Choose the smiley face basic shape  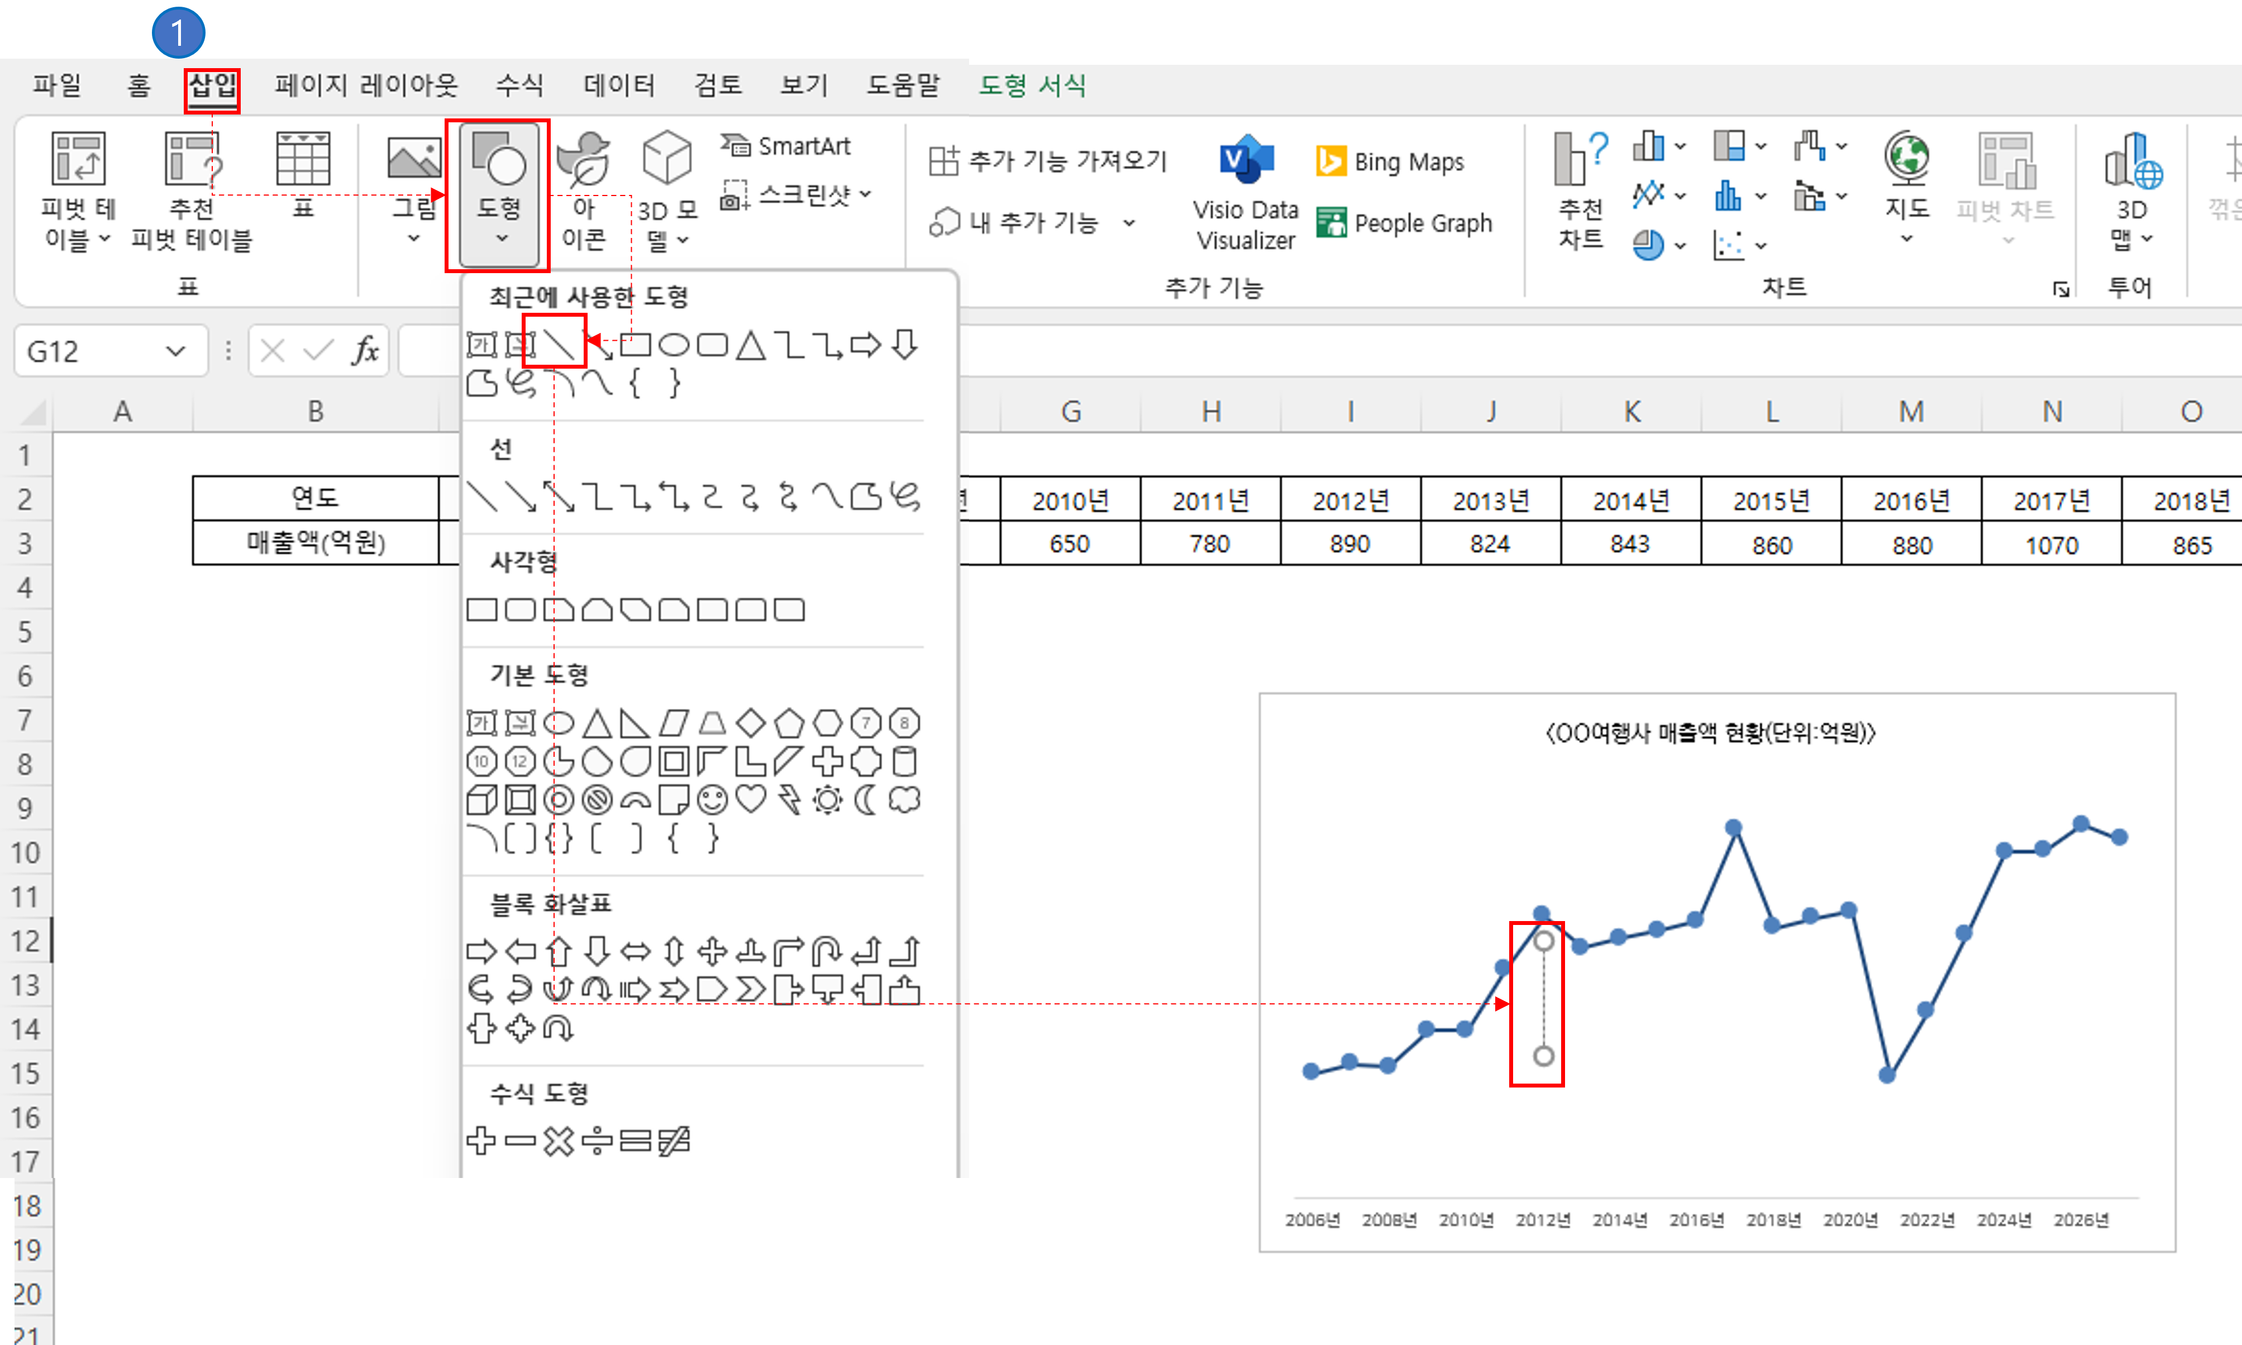click(x=712, y=799)
